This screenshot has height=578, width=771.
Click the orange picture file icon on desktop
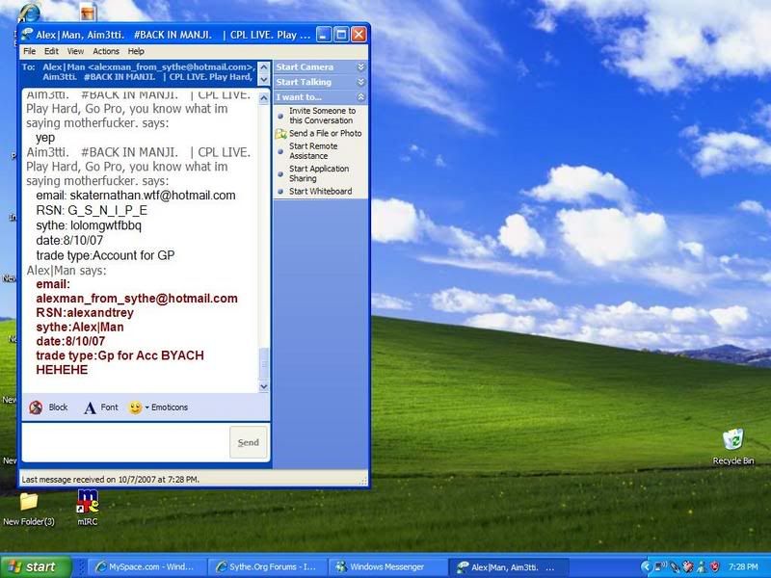point(87,12)
